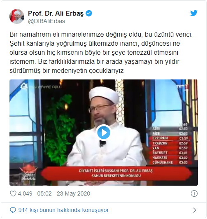207x219 pixels.
Task: Click the Gümüşhane 03:03 row
Action: click(x=170, y=163)
